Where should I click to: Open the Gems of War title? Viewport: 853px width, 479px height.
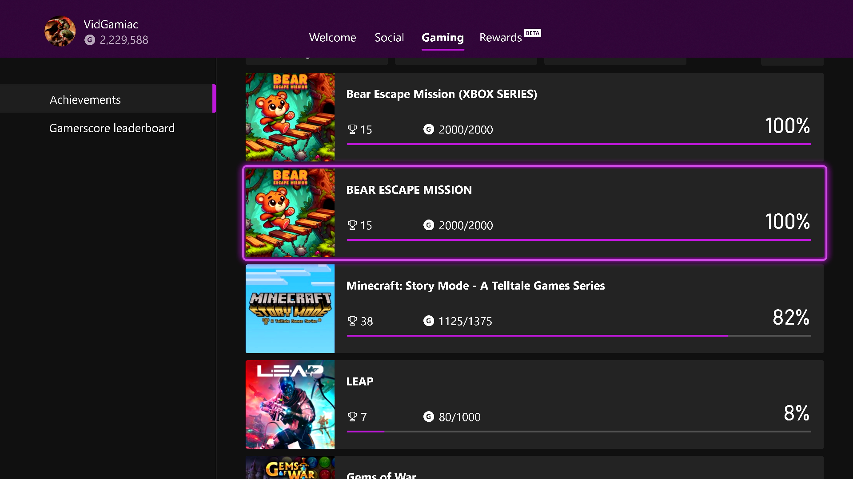click(381, 475)
